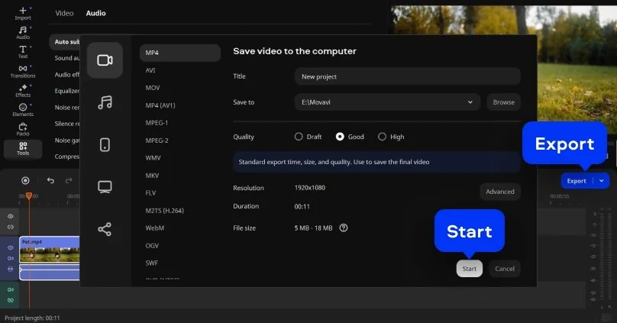
Task: Click the Title input field
Action: [407, 76]
